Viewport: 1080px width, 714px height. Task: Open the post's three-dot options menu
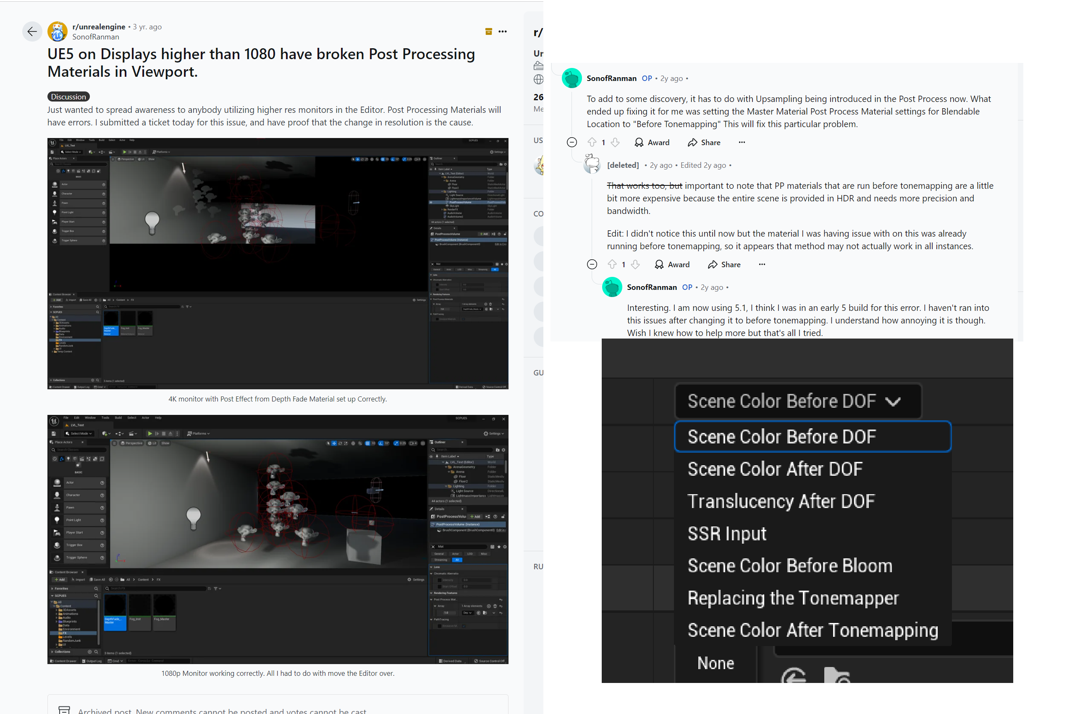tap(502, 31)
